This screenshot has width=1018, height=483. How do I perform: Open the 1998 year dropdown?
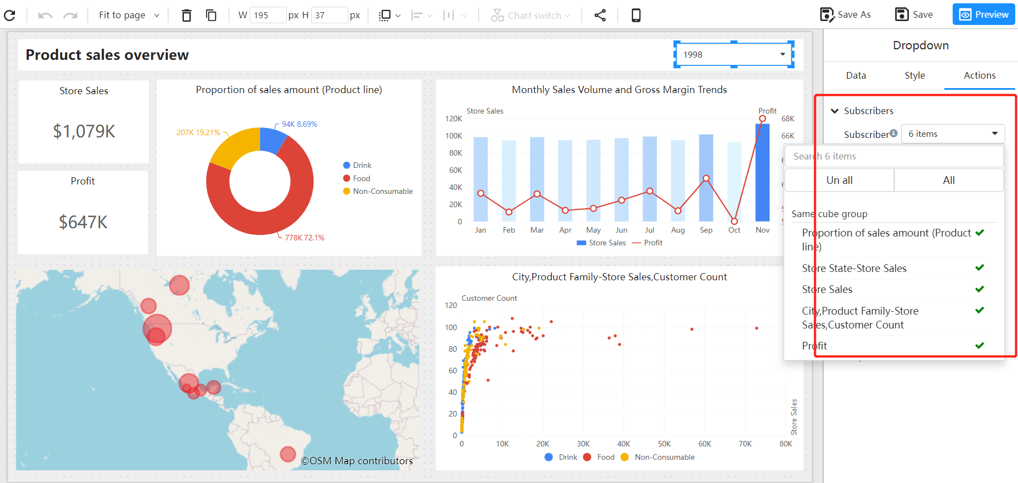coord(734,54)
